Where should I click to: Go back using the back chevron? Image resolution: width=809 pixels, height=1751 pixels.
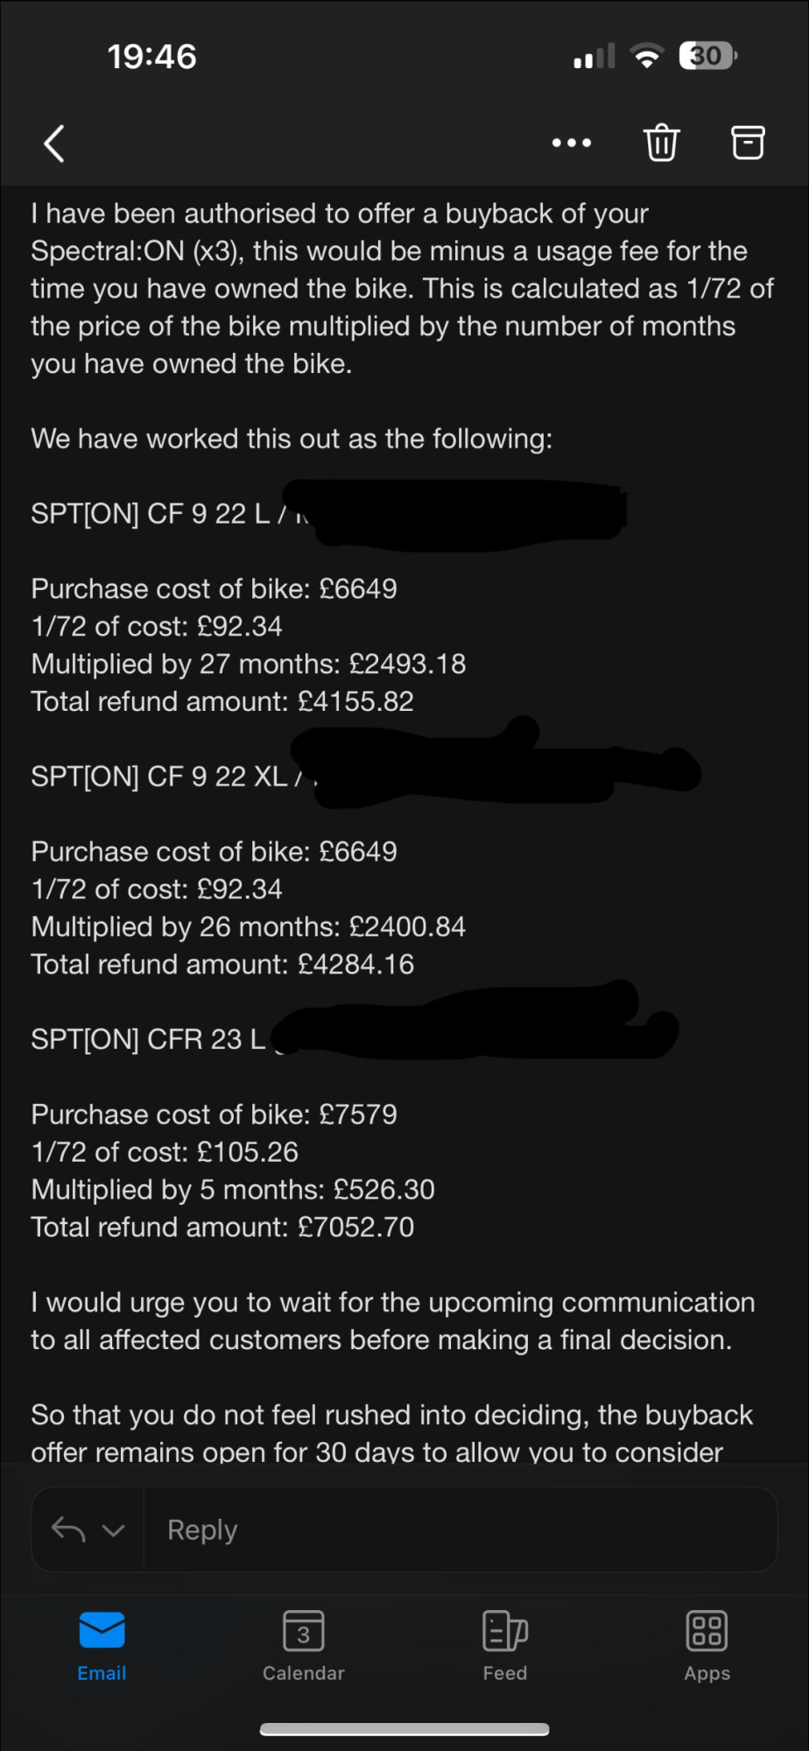click(x=54, y=144)
